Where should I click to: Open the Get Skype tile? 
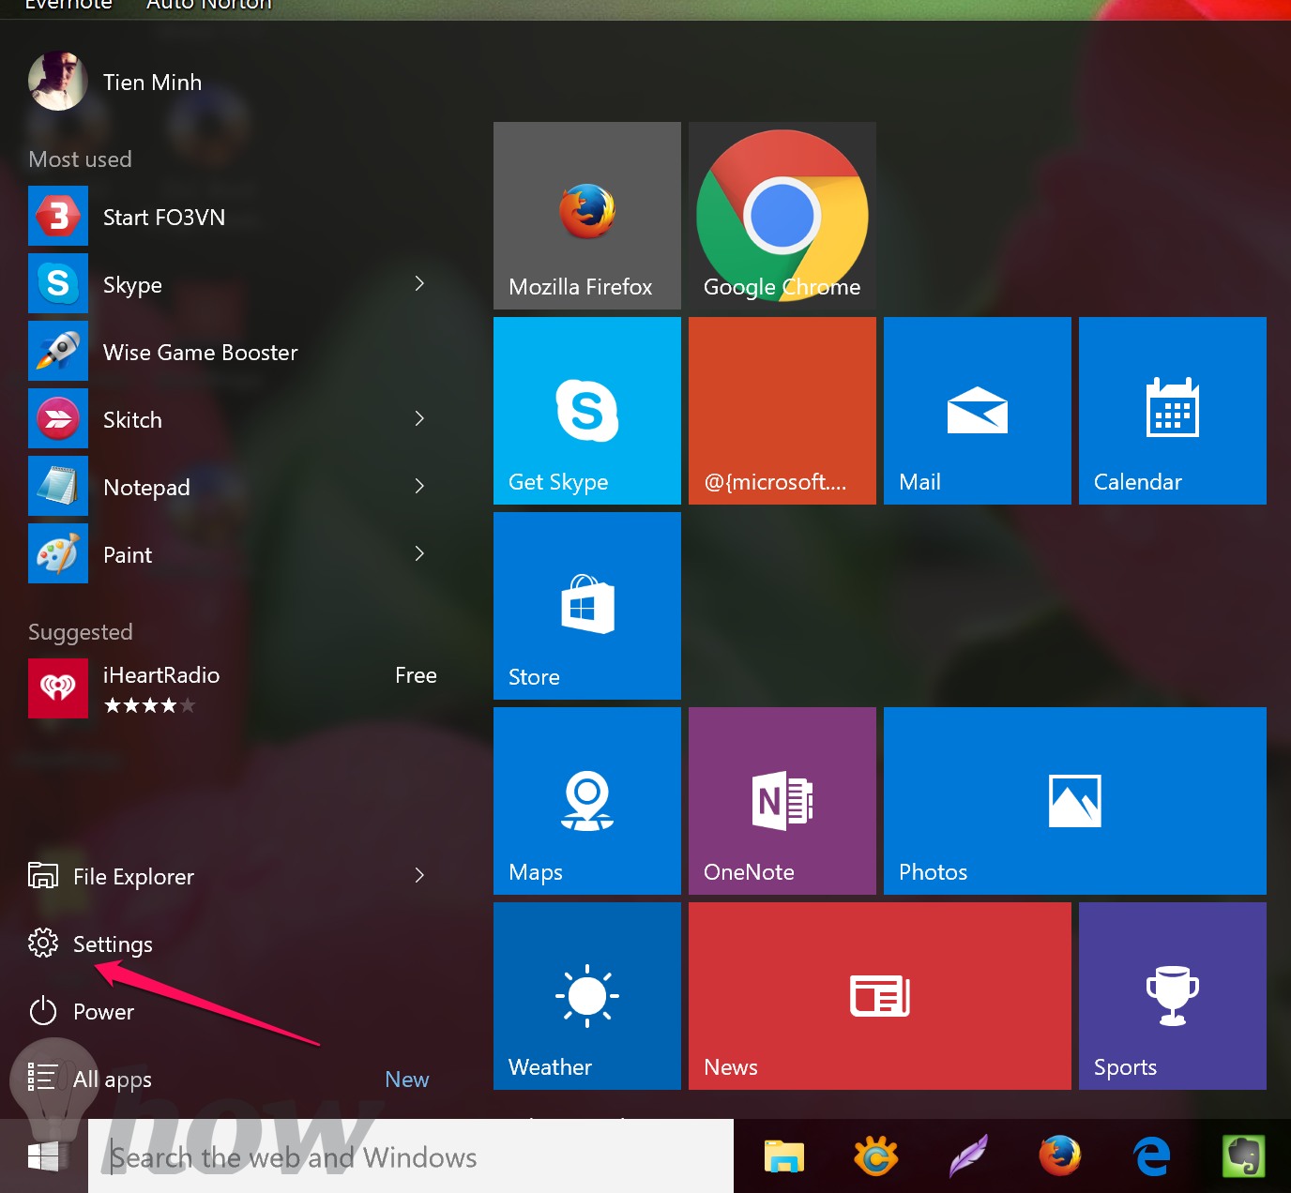click(587, 411)
